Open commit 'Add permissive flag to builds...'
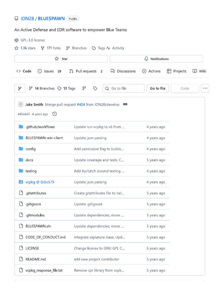The image size is (219, 292). click(99, 149)
